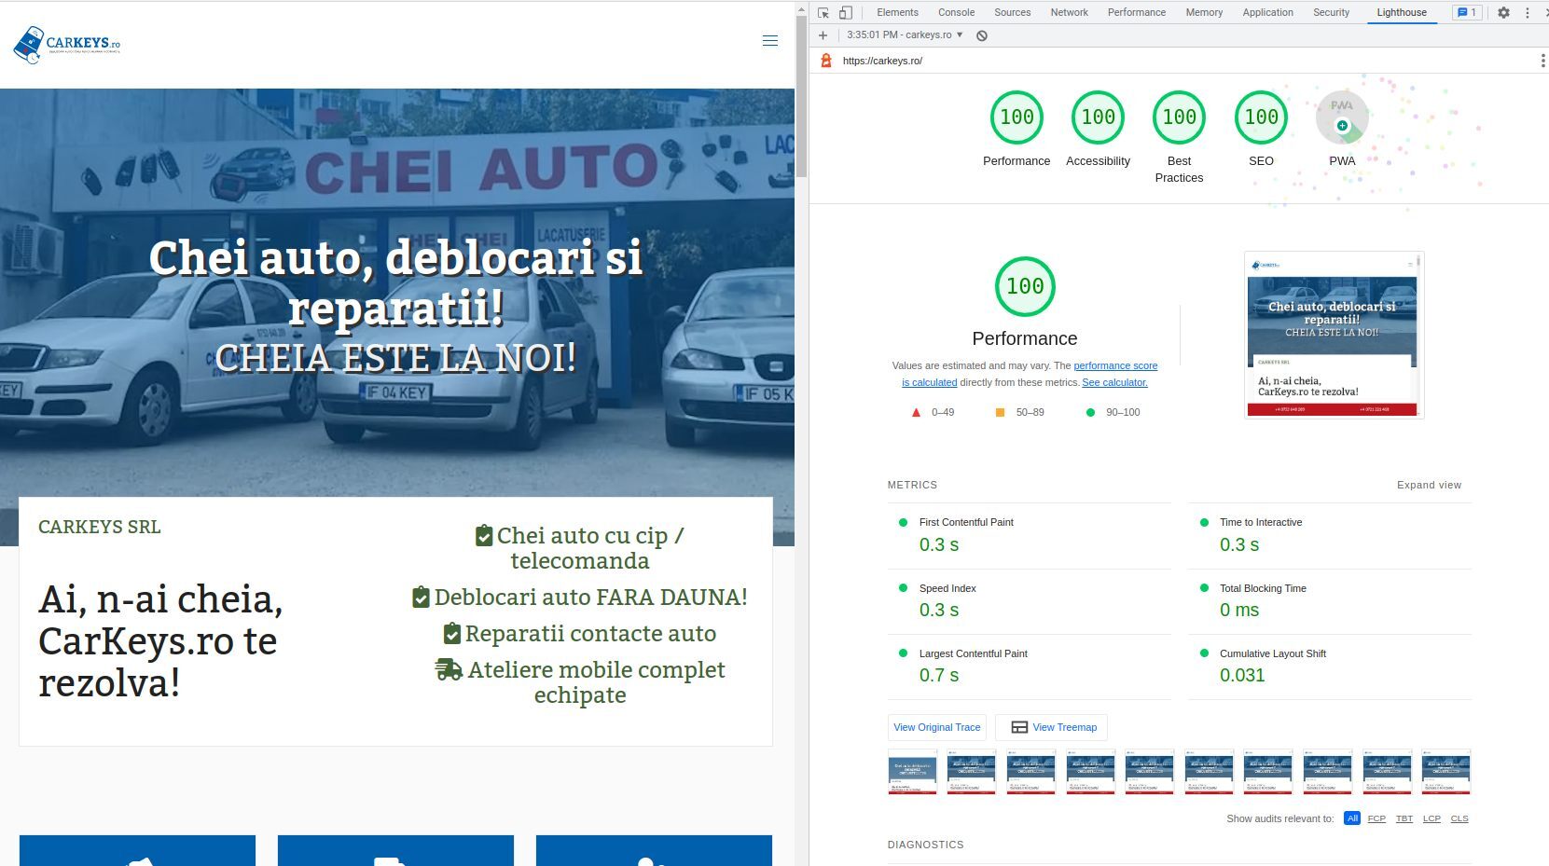Expand view of the metrics section
This screenshot has height=866, width=1549.
coord(1429,485)
